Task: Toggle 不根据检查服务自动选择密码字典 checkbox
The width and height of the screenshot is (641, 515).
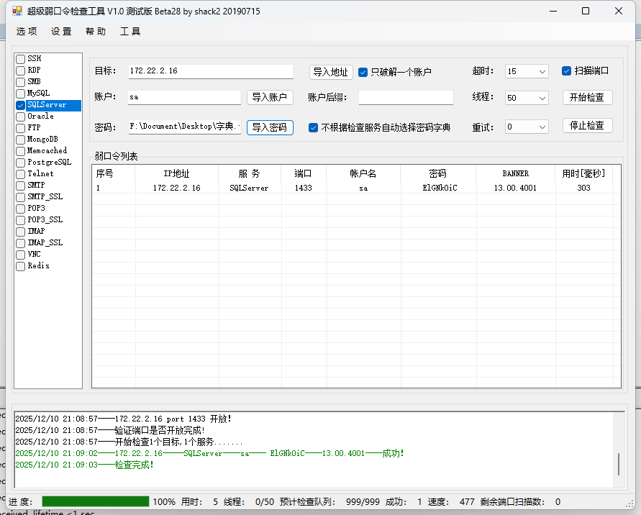Action: 313,127
